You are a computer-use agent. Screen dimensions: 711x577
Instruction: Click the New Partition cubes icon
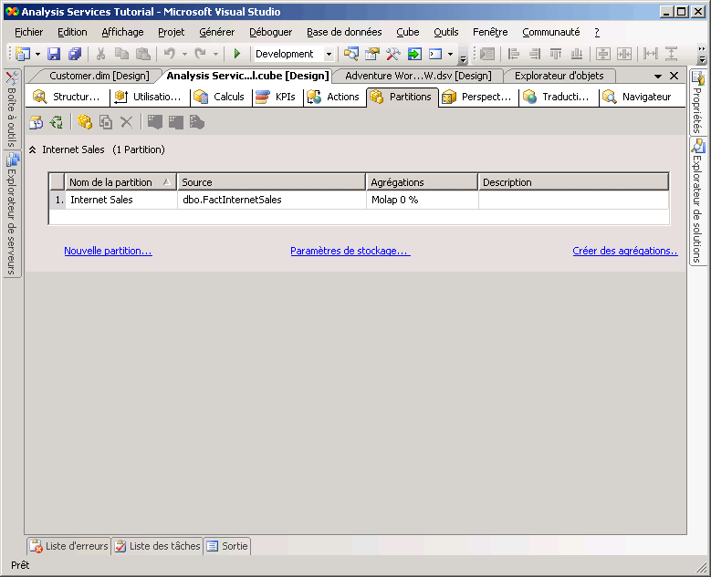click(85, 122)
